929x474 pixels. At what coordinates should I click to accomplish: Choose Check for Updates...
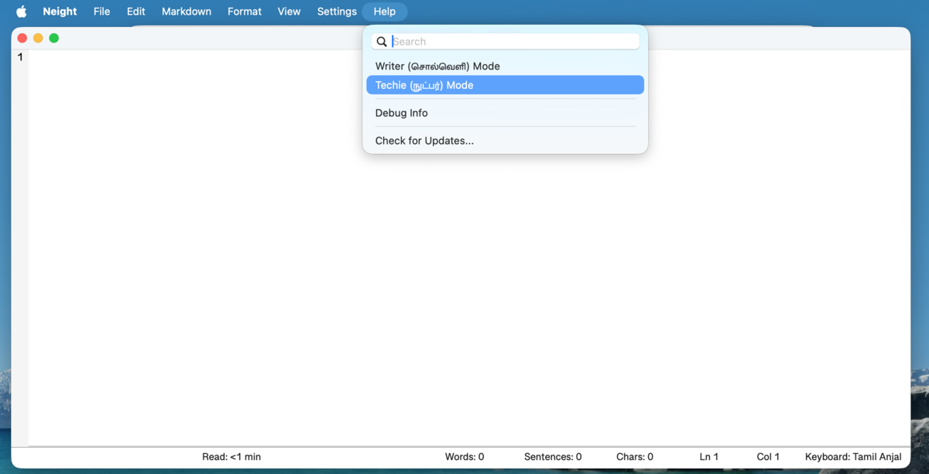[506, 141]
